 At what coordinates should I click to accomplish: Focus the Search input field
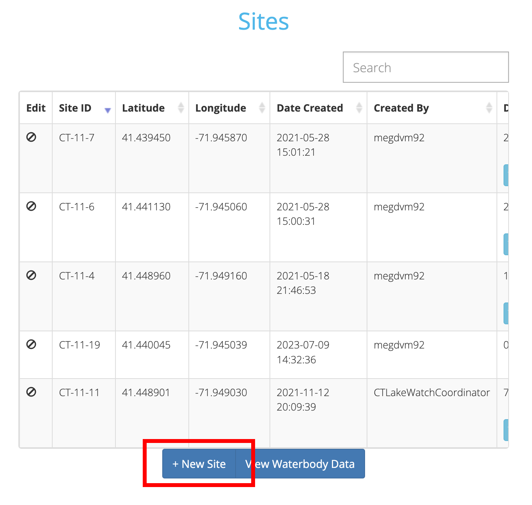pyautogui.click(x=426, y=68)
